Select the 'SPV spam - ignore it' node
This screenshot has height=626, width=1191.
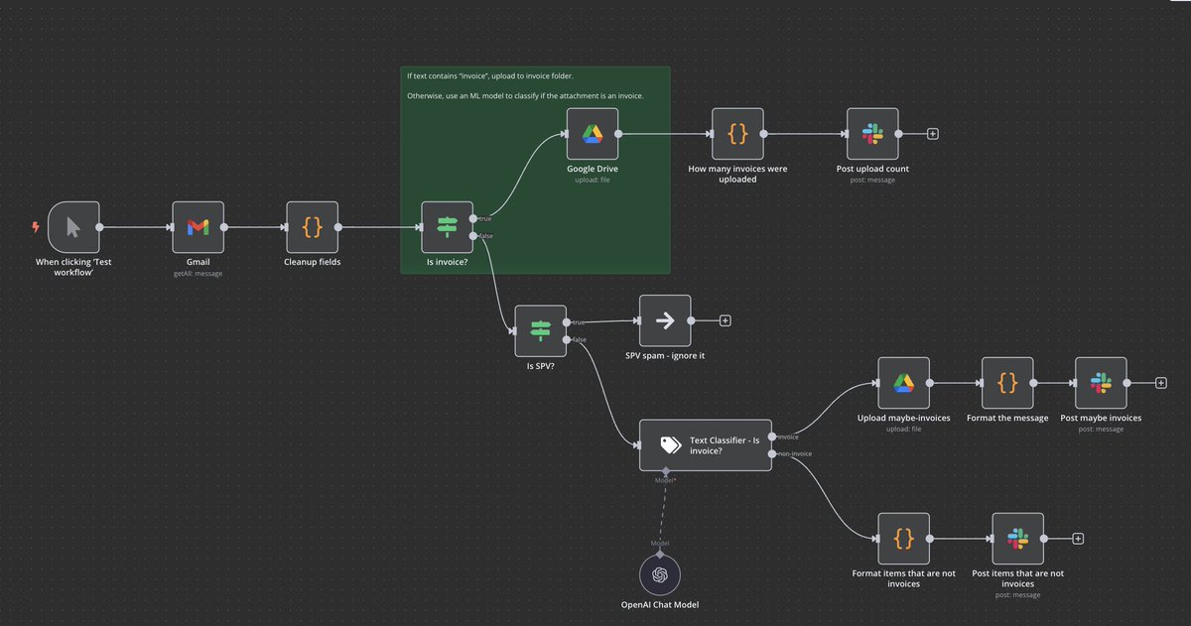[665, 320]
